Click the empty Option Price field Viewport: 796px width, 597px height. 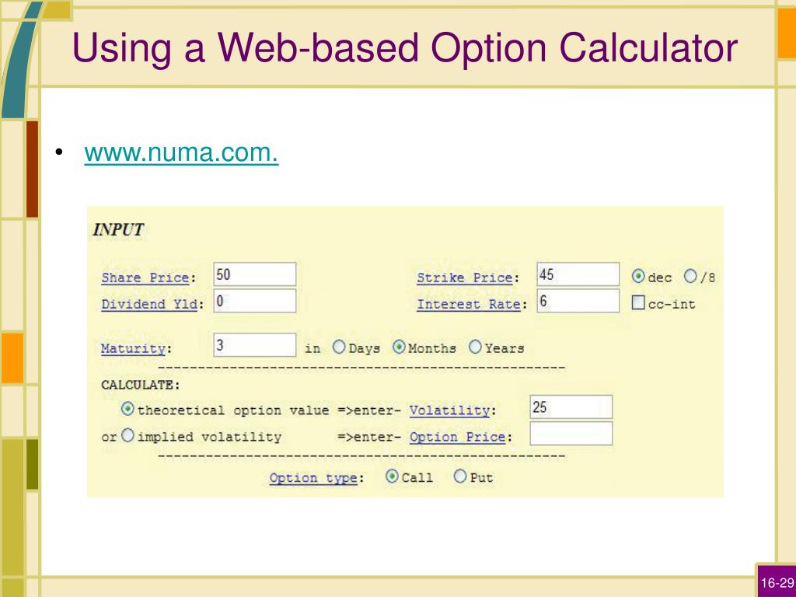(571, 434)
